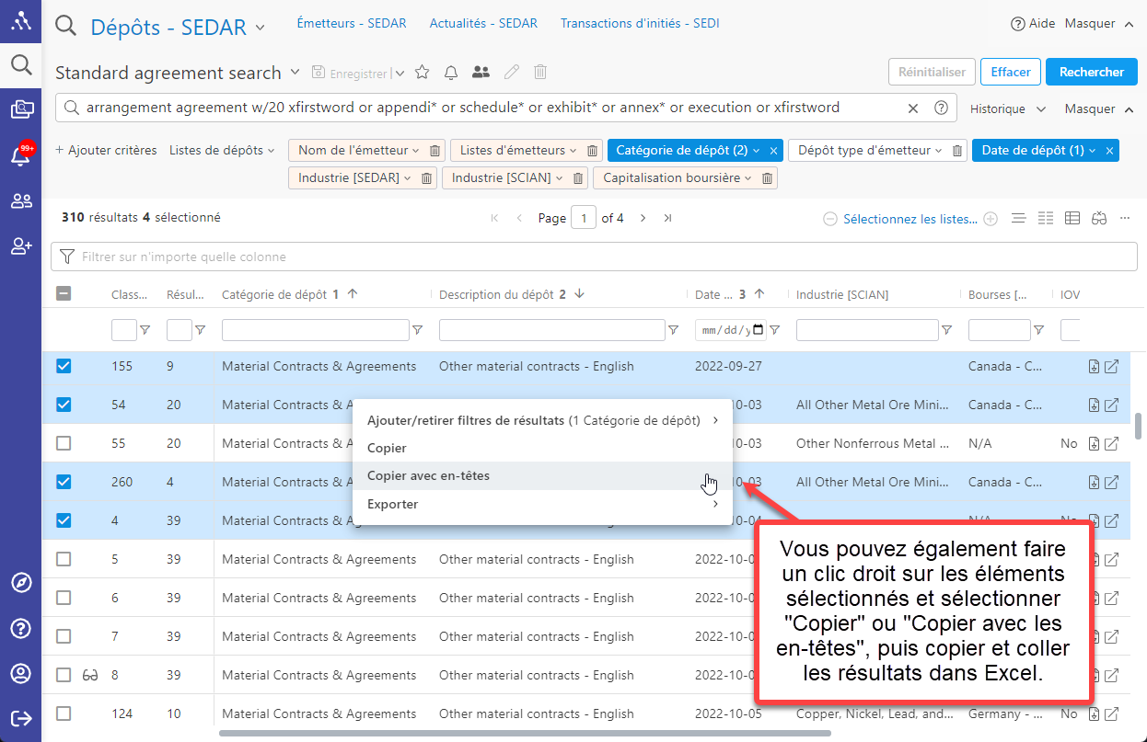This screenshot has width=1147, height=742.
Task: Choose Copier in the context menu
Action: tap(542, 448)
